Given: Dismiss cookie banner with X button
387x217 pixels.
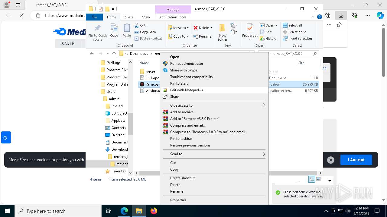Looking at the screenshot, I should 331,160.
